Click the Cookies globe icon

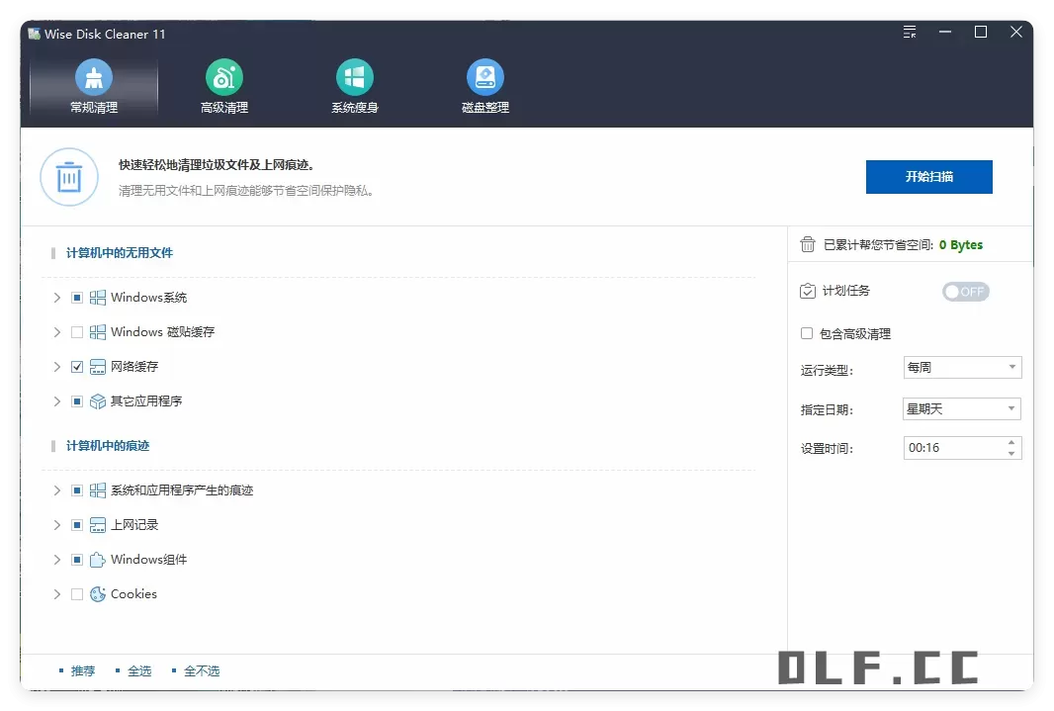(97, 593)
